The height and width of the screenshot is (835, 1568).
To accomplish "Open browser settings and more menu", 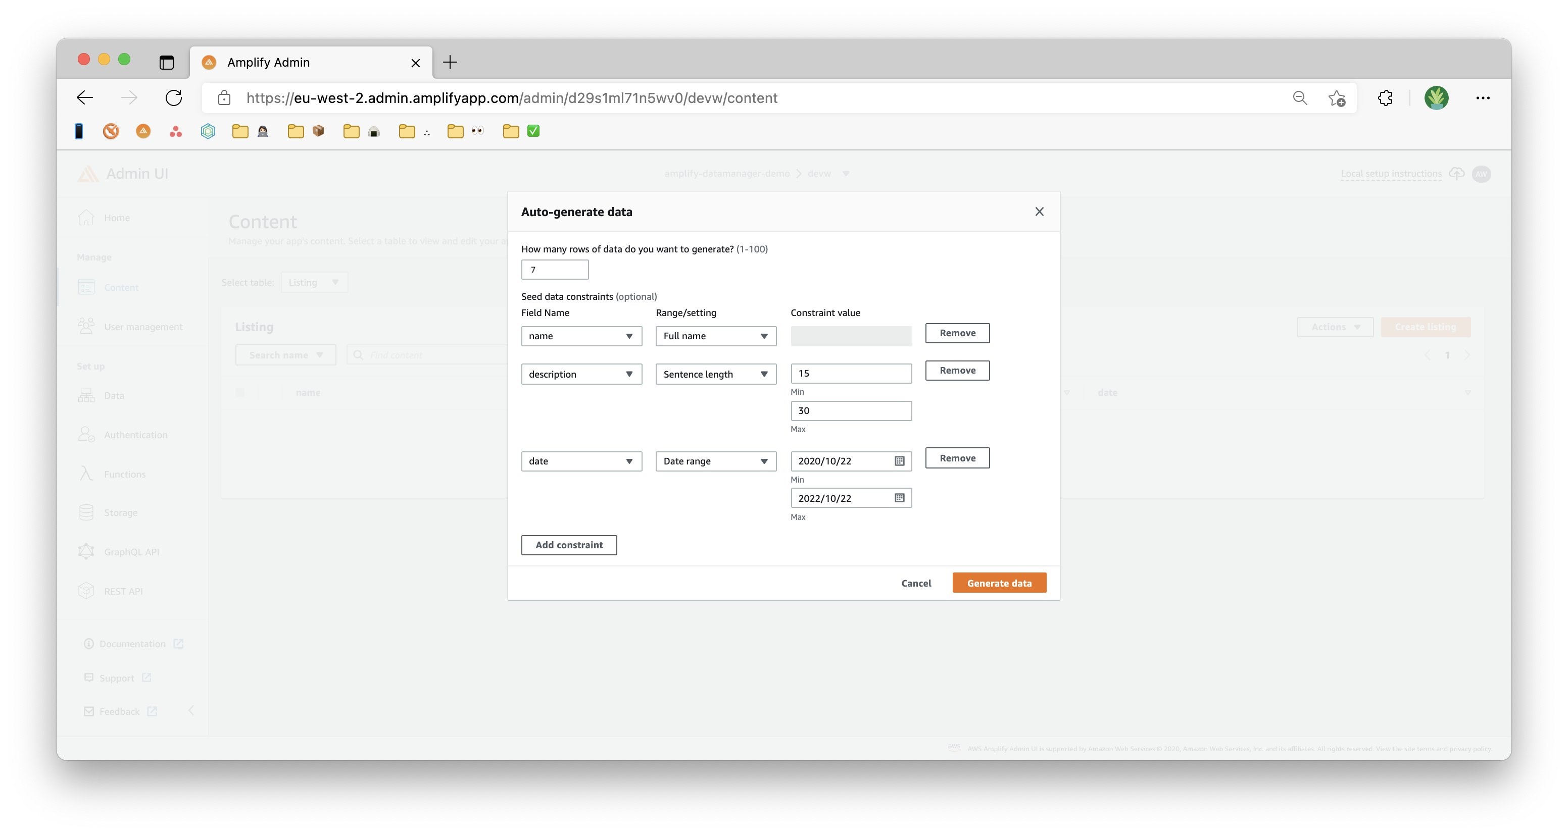I will pos(1483,98).
